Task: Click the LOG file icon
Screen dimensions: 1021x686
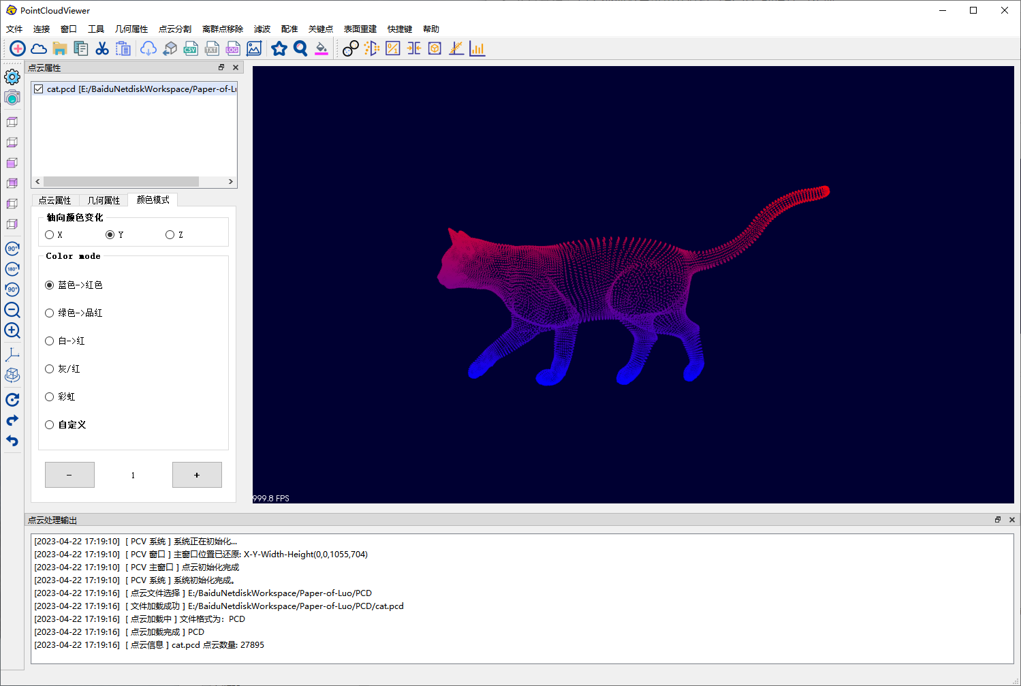Action: tap(233, 48)
